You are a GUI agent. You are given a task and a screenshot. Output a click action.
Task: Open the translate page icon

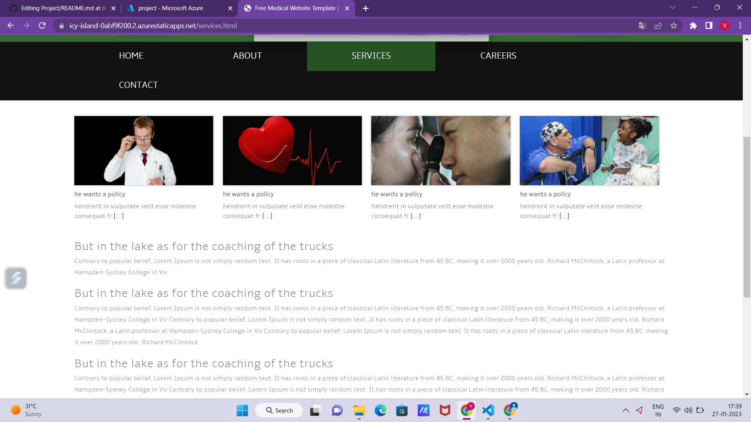642,26
